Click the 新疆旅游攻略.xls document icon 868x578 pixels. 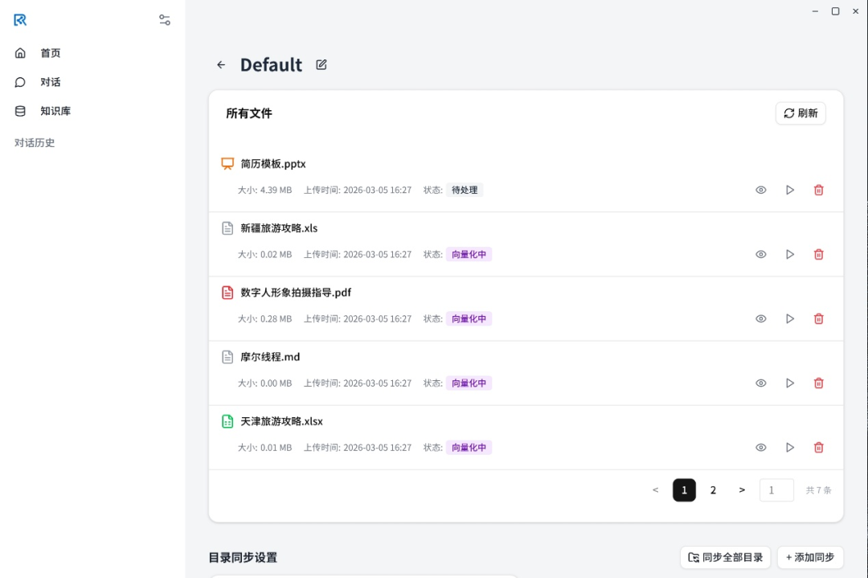click(x=227, y=228)
